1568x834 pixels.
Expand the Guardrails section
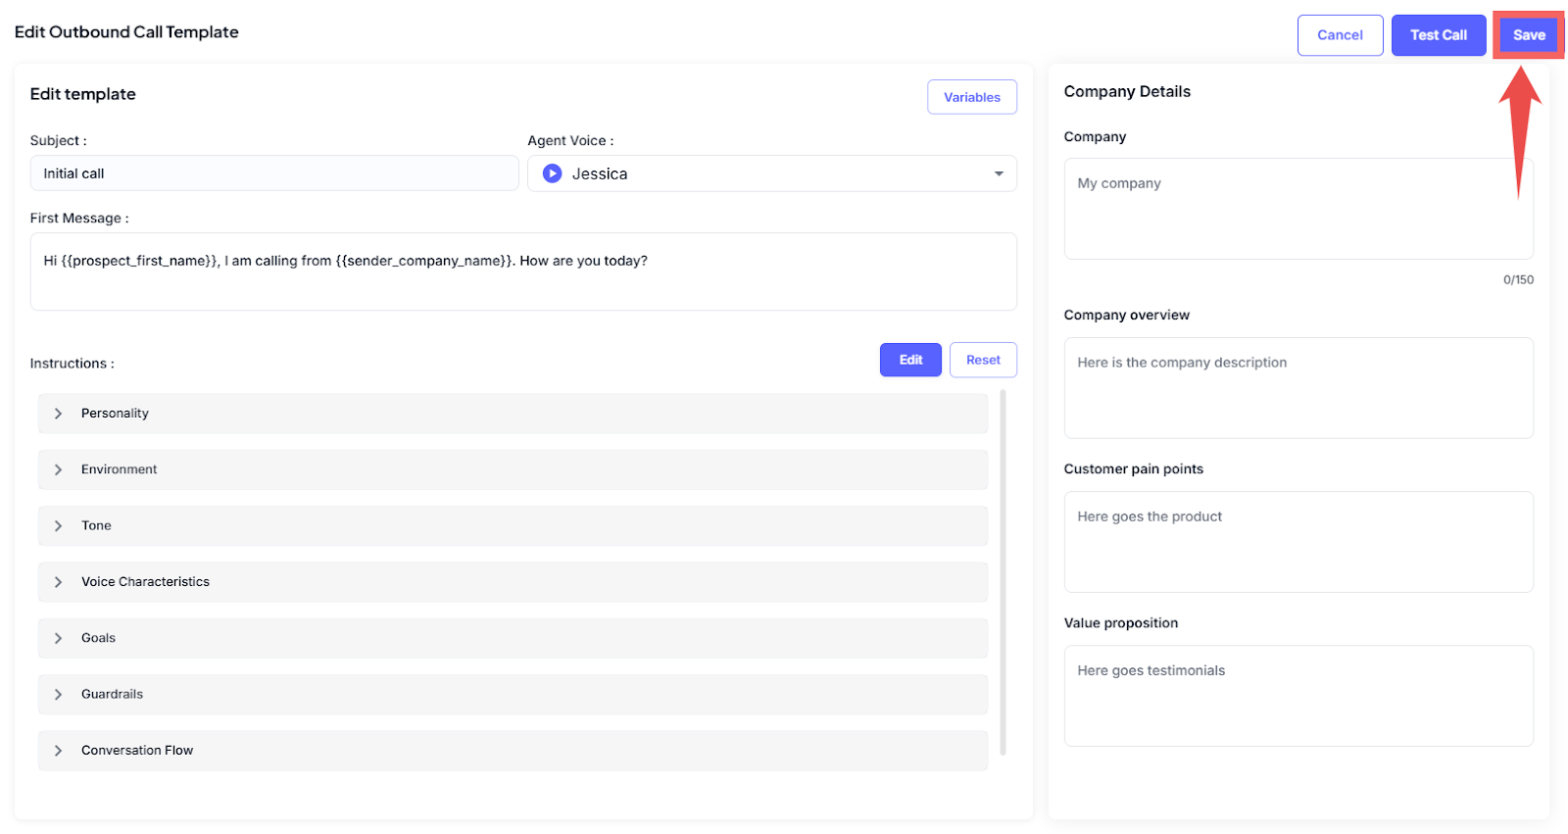coord(59,694)
